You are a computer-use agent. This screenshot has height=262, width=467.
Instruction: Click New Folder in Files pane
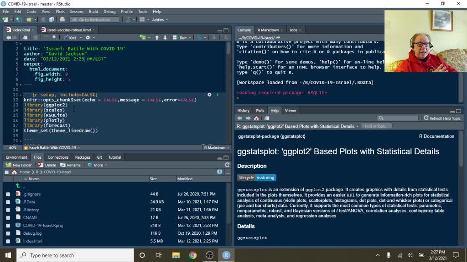[x=19, y=165]
